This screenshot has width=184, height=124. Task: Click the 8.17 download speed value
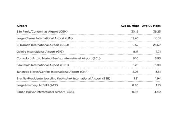(135, 51)
